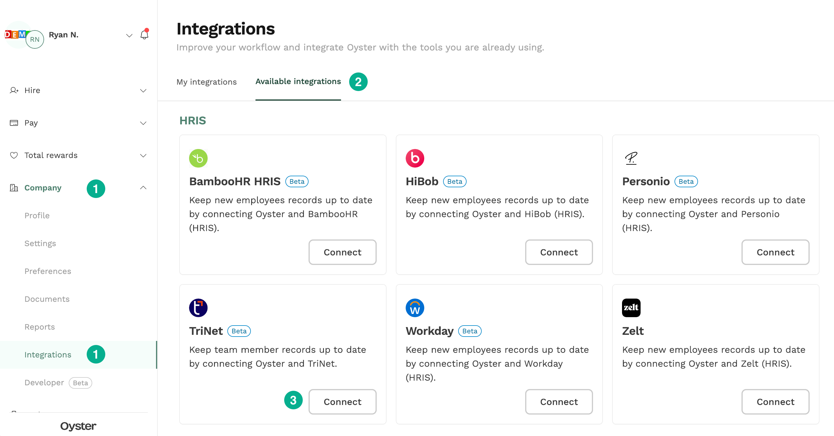
Task: Switch to My integrations tab
Action: (206, 82)
